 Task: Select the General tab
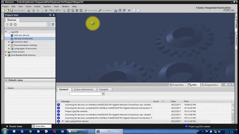click(x=63, y=89)
